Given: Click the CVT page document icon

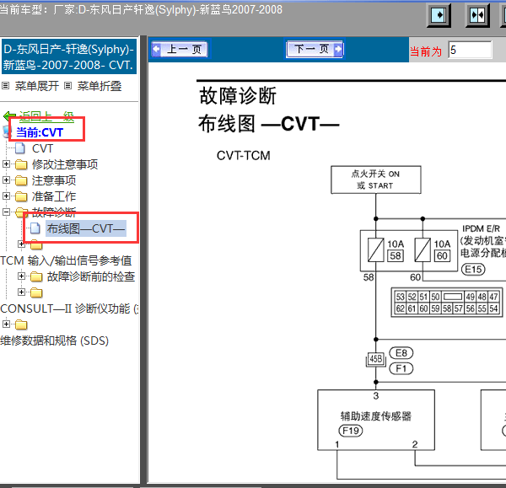Looking at the screenshot, I should 20,148.
